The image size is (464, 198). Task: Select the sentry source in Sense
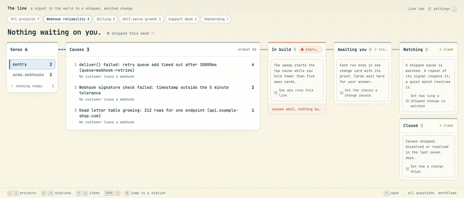(32, 64)
